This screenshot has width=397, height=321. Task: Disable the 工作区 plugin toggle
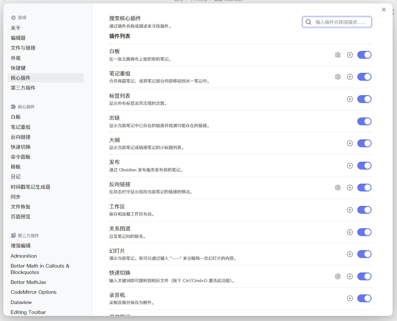(364, 210)
